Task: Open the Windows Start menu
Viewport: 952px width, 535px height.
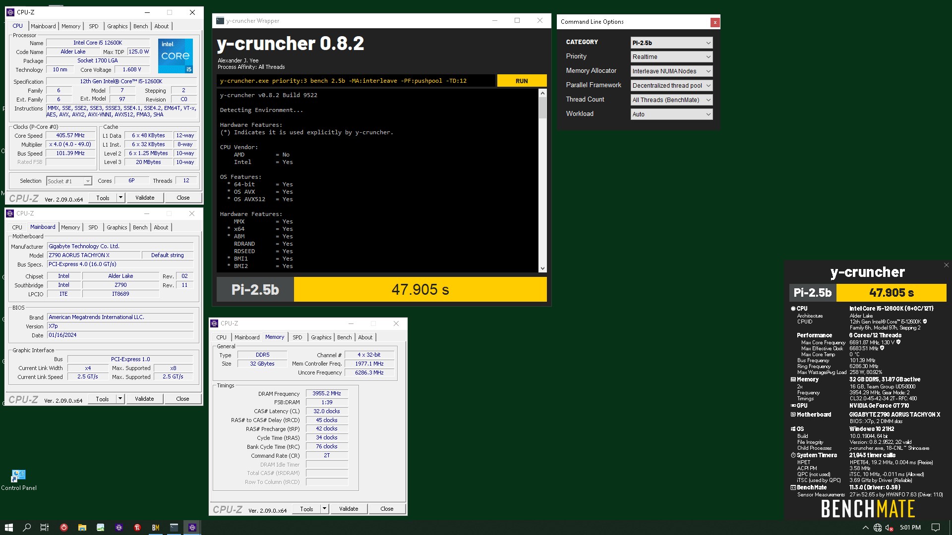Action: [x=8, y=528]
